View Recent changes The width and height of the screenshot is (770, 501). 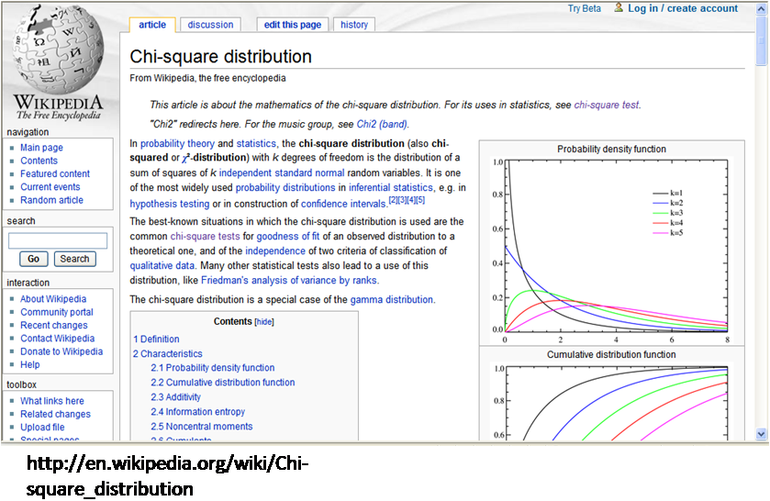click(x=54, y=325)
